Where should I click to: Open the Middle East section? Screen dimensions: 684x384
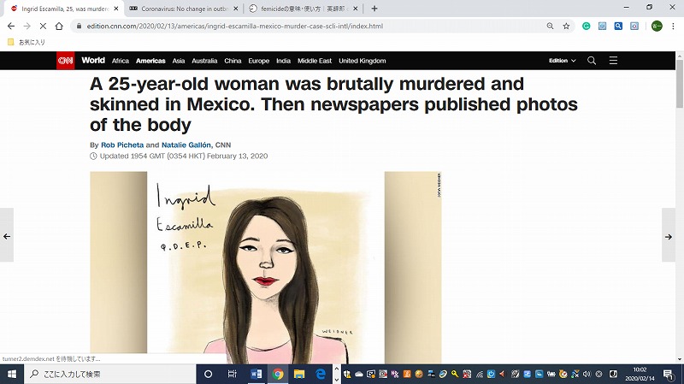315,61
